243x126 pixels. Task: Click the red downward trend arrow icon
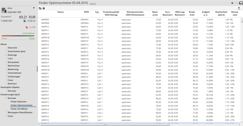click(26, 27)
